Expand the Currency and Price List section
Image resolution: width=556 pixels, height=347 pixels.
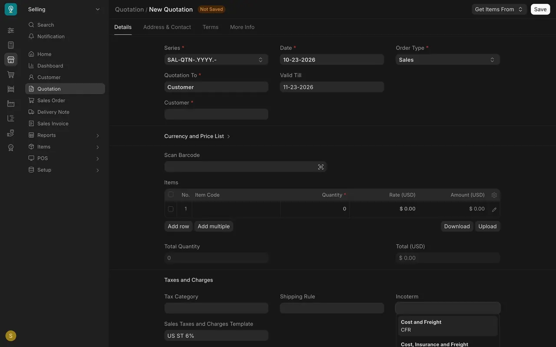pos(197,136)
